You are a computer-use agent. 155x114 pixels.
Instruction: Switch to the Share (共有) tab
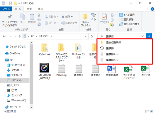coord(29,9)
